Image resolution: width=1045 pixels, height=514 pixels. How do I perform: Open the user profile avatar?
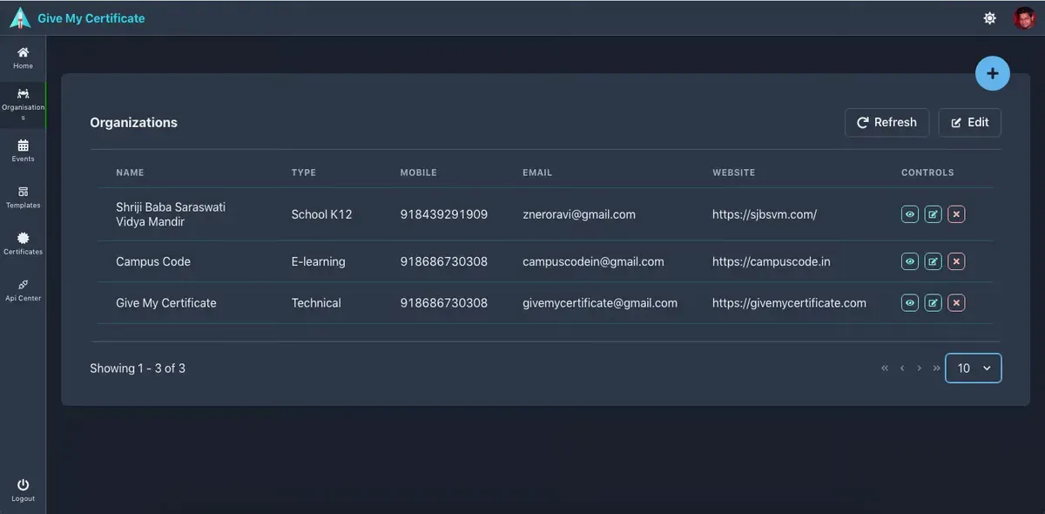(x=1024, y=18)
